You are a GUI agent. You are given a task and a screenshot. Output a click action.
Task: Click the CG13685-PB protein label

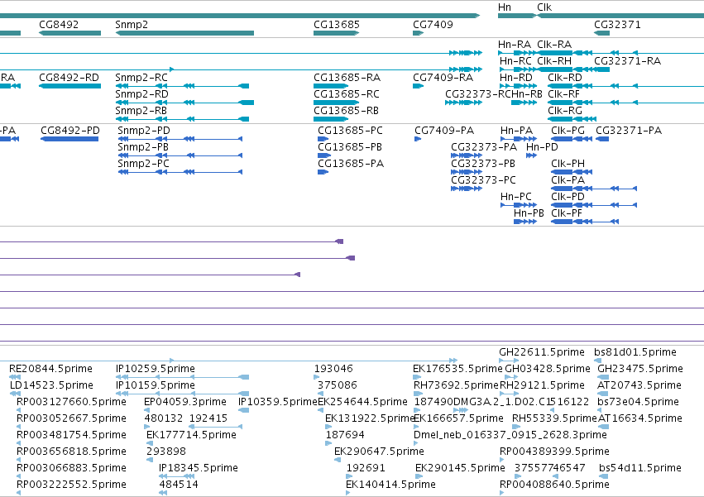point(350,147)
